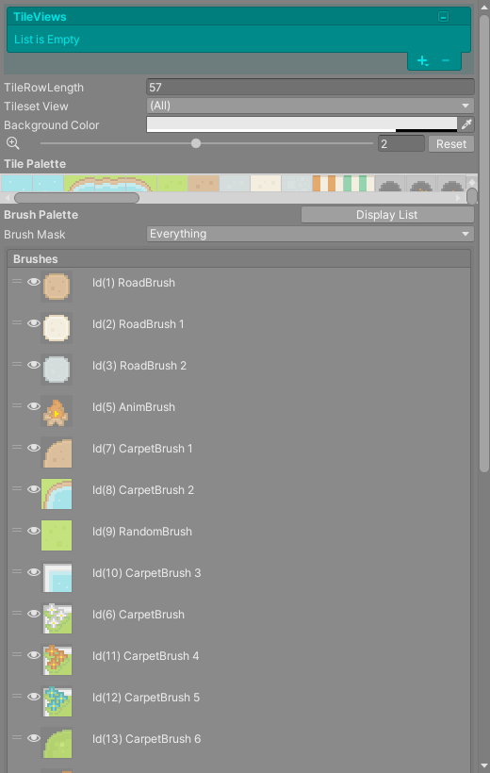This screenshot has width=490, height=773.
Task: Select the Id(11) CarpetBrush 4 label
Action: tap(145, 656)
